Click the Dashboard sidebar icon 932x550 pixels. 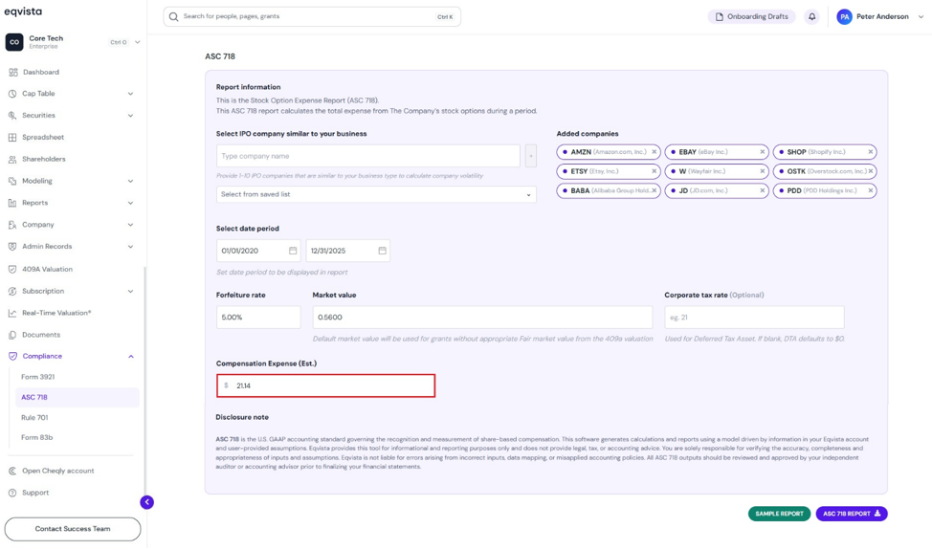(12, 72)
